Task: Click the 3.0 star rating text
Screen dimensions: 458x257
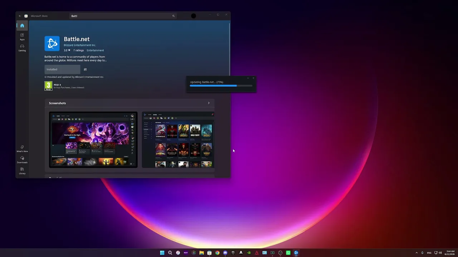Action: [x=67, y=50]
